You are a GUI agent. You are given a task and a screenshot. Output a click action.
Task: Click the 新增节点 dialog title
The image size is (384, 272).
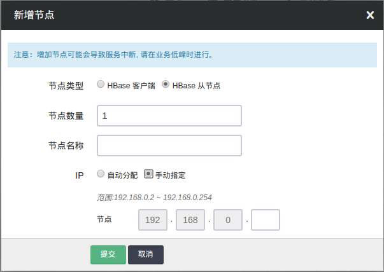(34, 15)
